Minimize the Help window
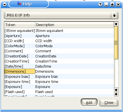This screenshot has width=123, height=112. tap(106, 4)
